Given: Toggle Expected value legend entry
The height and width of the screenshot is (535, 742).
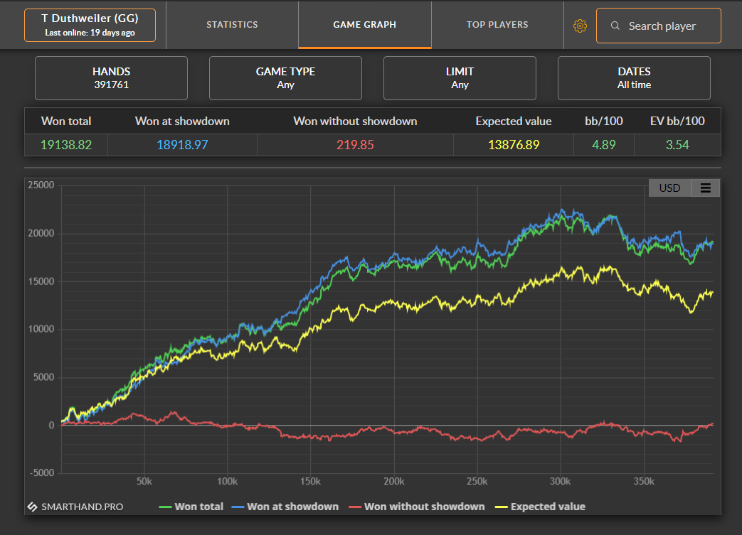Looking at the screenshot, I should [540, 507].
